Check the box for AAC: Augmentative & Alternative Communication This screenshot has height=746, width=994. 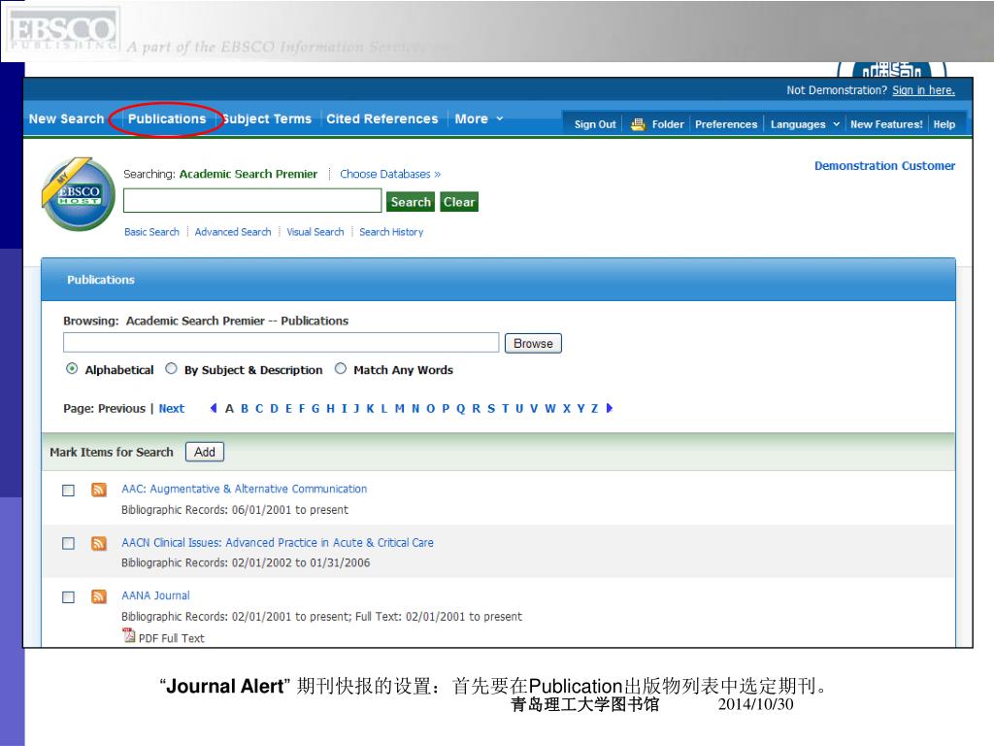[69, 491]
